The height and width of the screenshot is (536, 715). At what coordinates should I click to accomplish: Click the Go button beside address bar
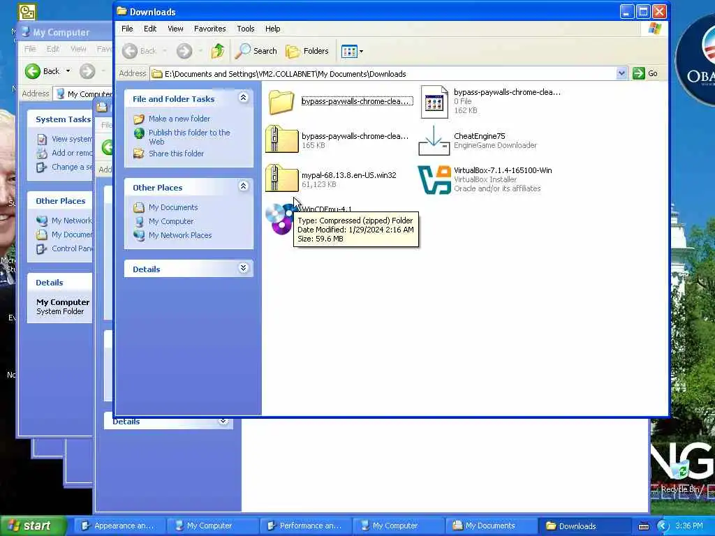(645, 73)
